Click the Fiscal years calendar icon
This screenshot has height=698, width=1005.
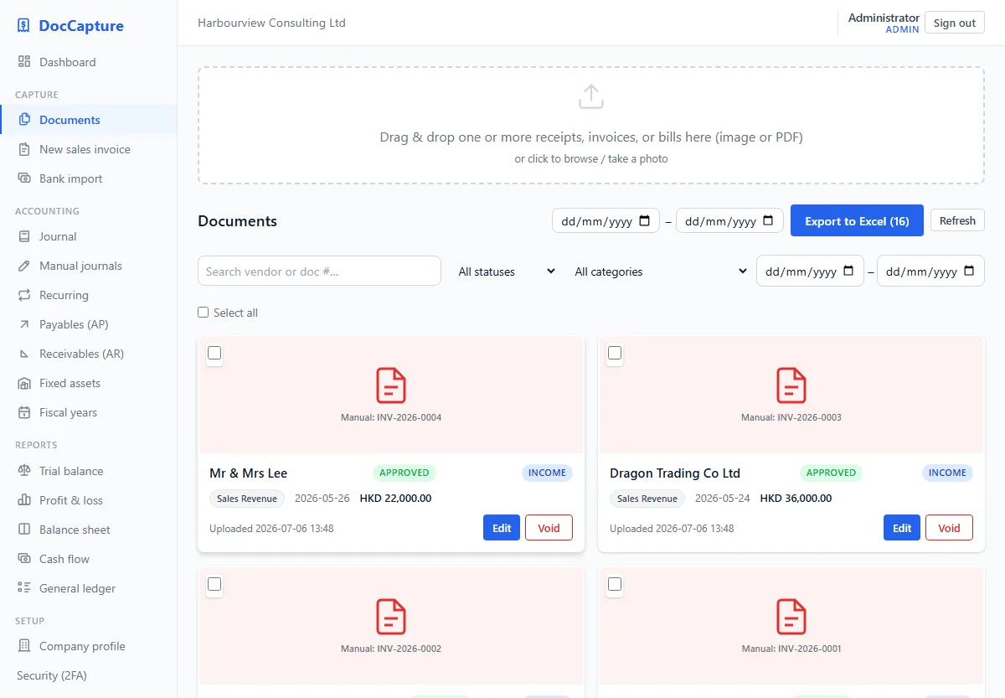tap(24, 412)
